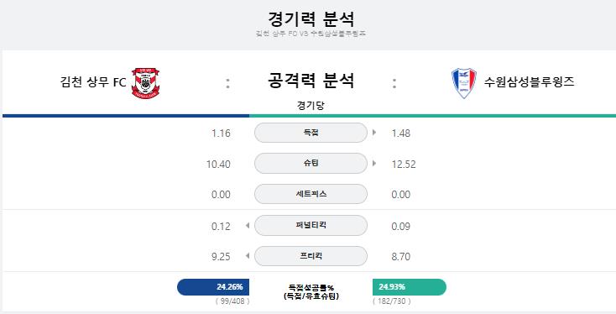This screenshot has width=616, height=314.
Task: Select the 세트피스 stat pill
Action: click(311, 194)
